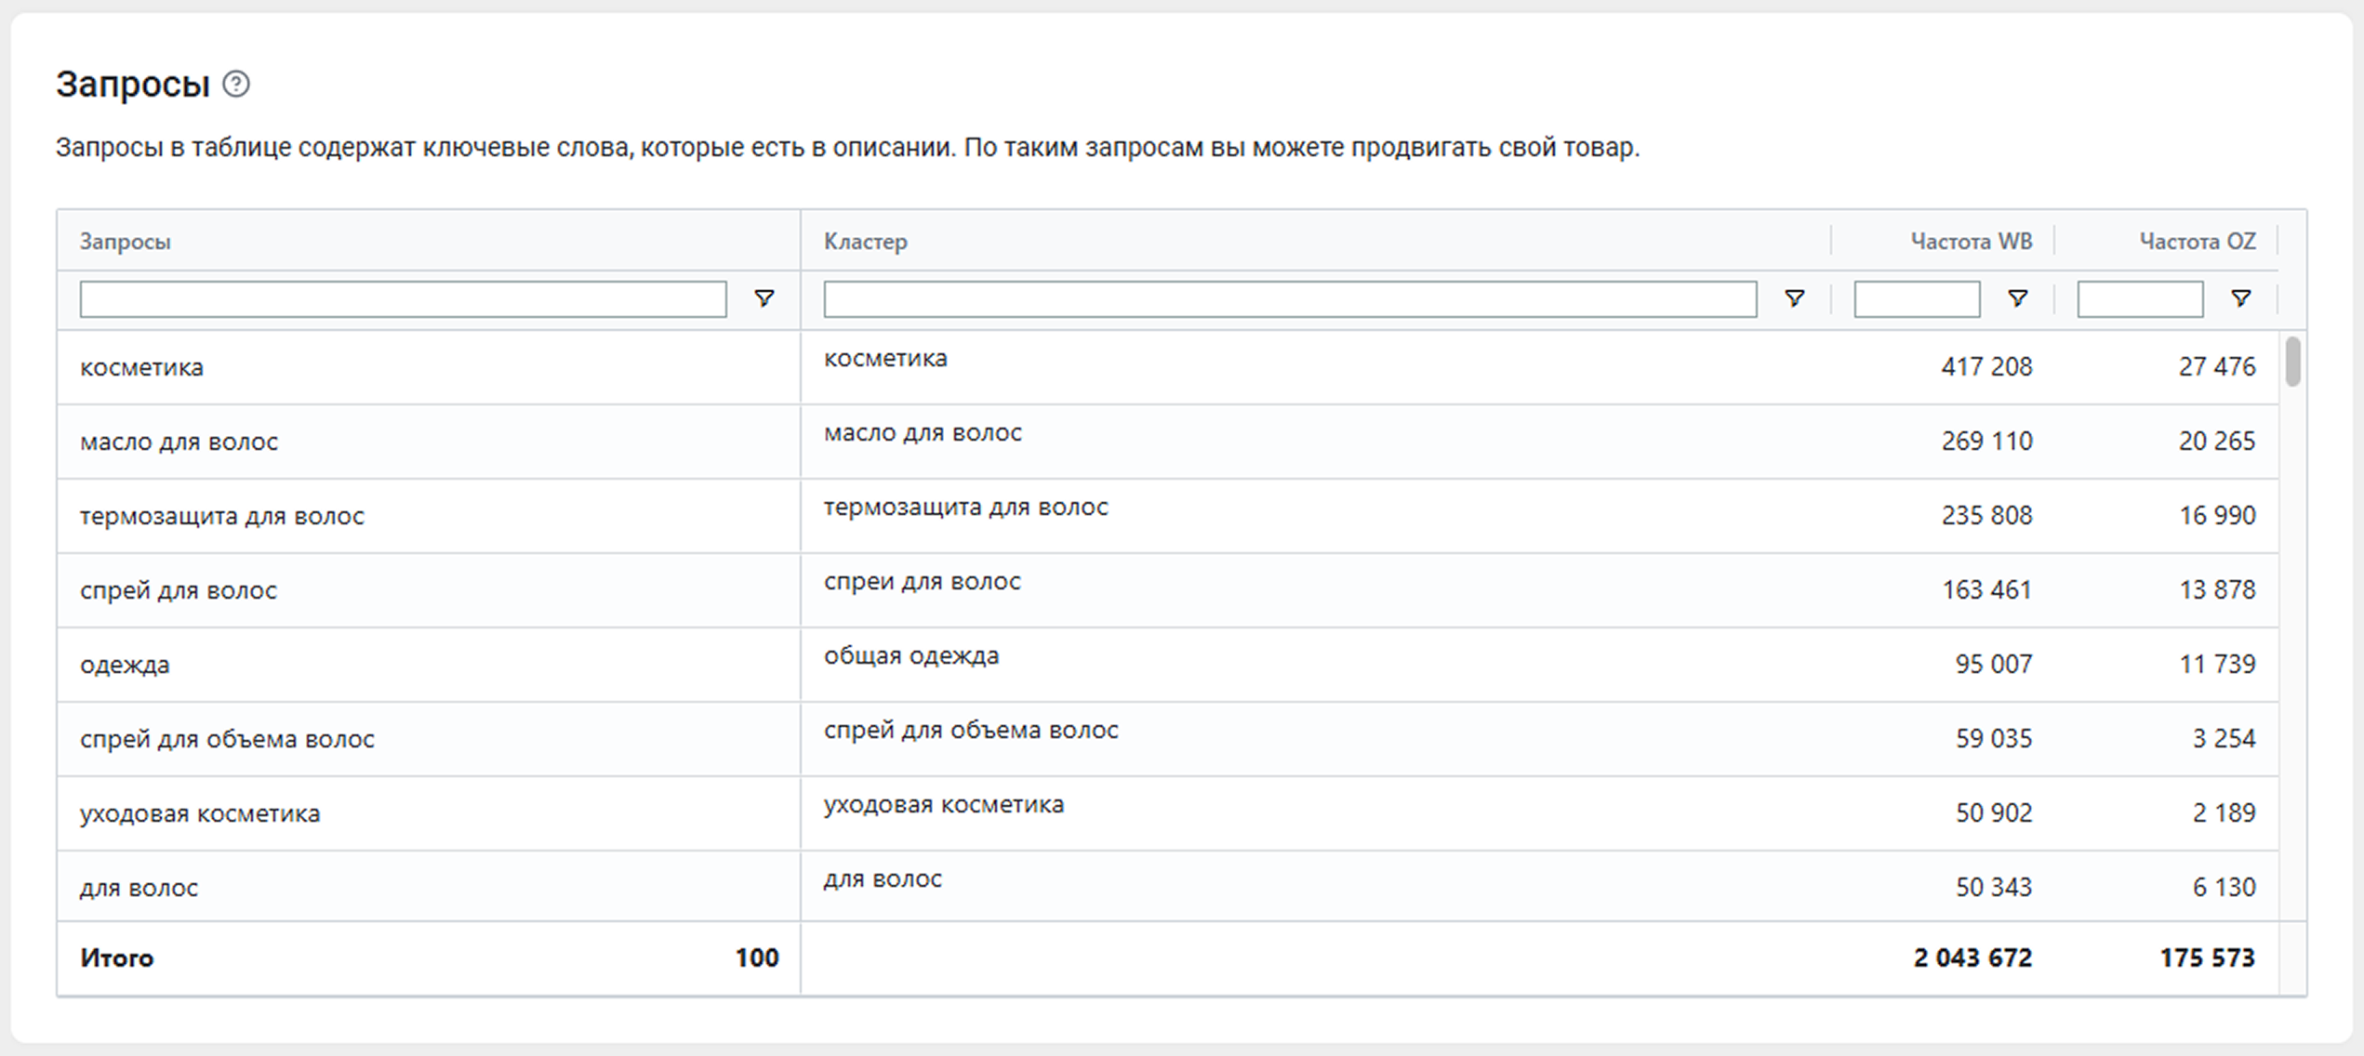Sort by the Запросы column header
Image resolution: width=2364 pixels, height=1056 pixels.
pyautogui.click(x=126, y=242)
